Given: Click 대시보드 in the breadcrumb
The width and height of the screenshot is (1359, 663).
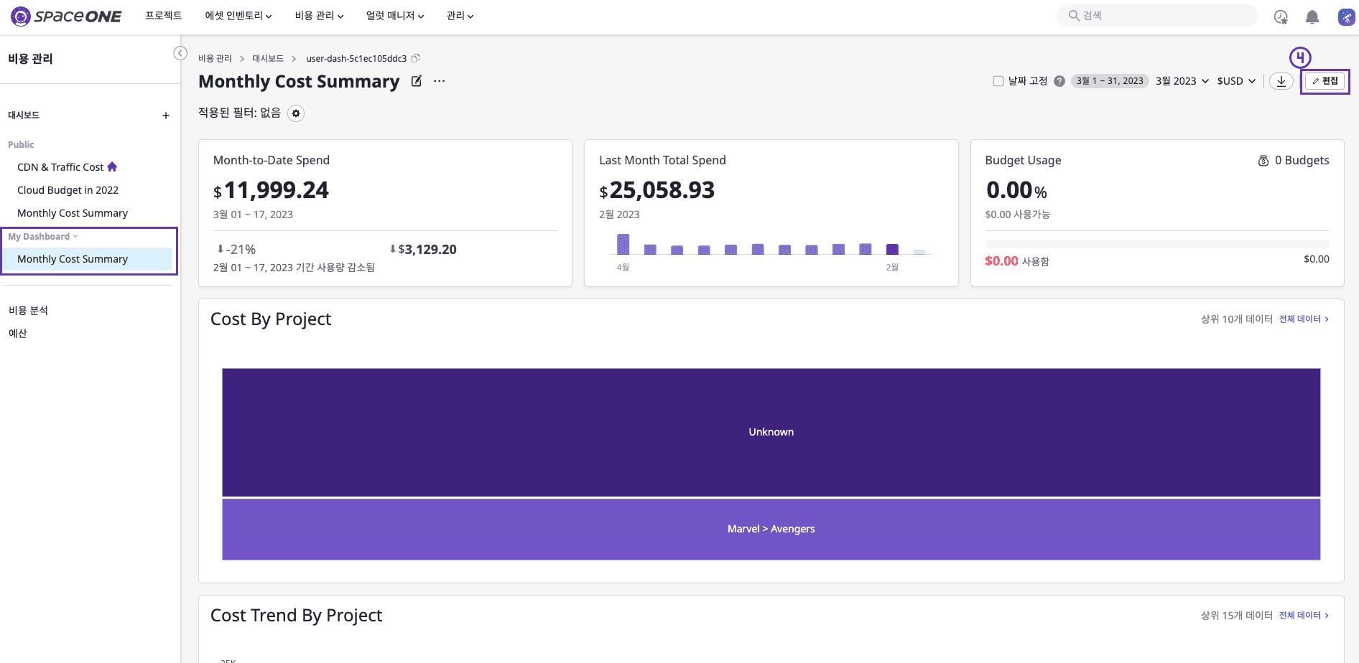Looking at the screenshot, I should [x=268, y=58].
